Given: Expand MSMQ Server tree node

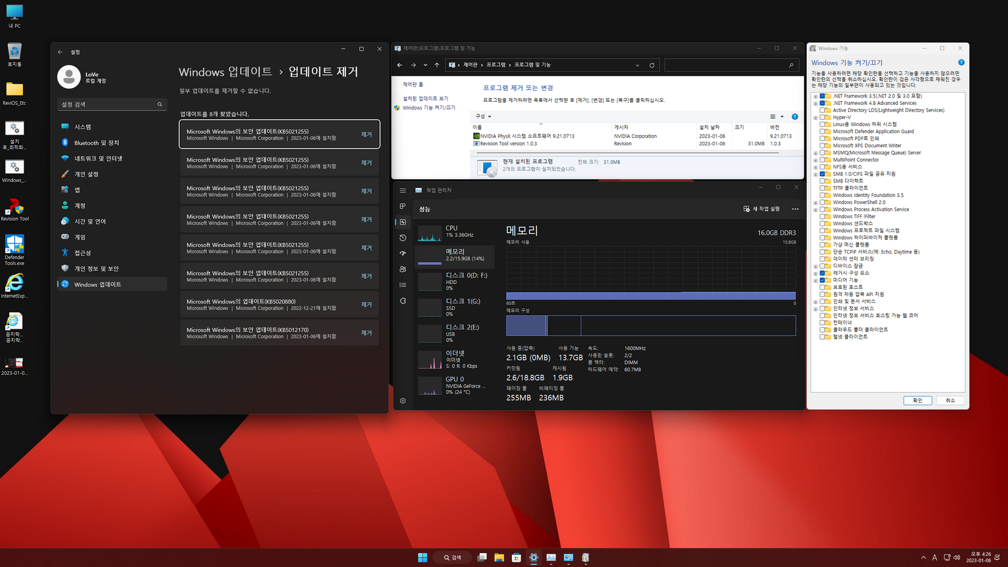Looking at the screenshot, I should point(815,153).
